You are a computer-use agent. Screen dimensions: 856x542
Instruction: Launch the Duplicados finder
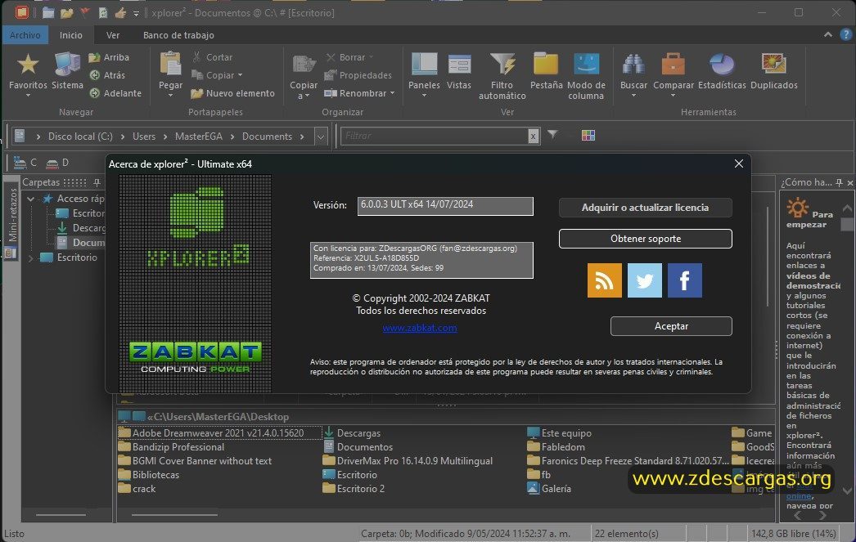pos(773,71)
